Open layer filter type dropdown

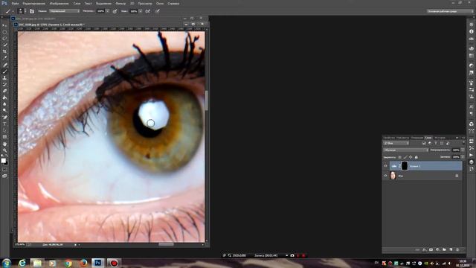(396, 143)
